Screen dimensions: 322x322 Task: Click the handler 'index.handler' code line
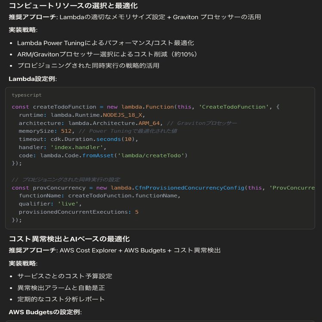(x=62, y=147)
